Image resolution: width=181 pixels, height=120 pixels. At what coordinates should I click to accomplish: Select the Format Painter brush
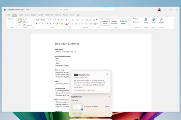click(x=24, y=25)
